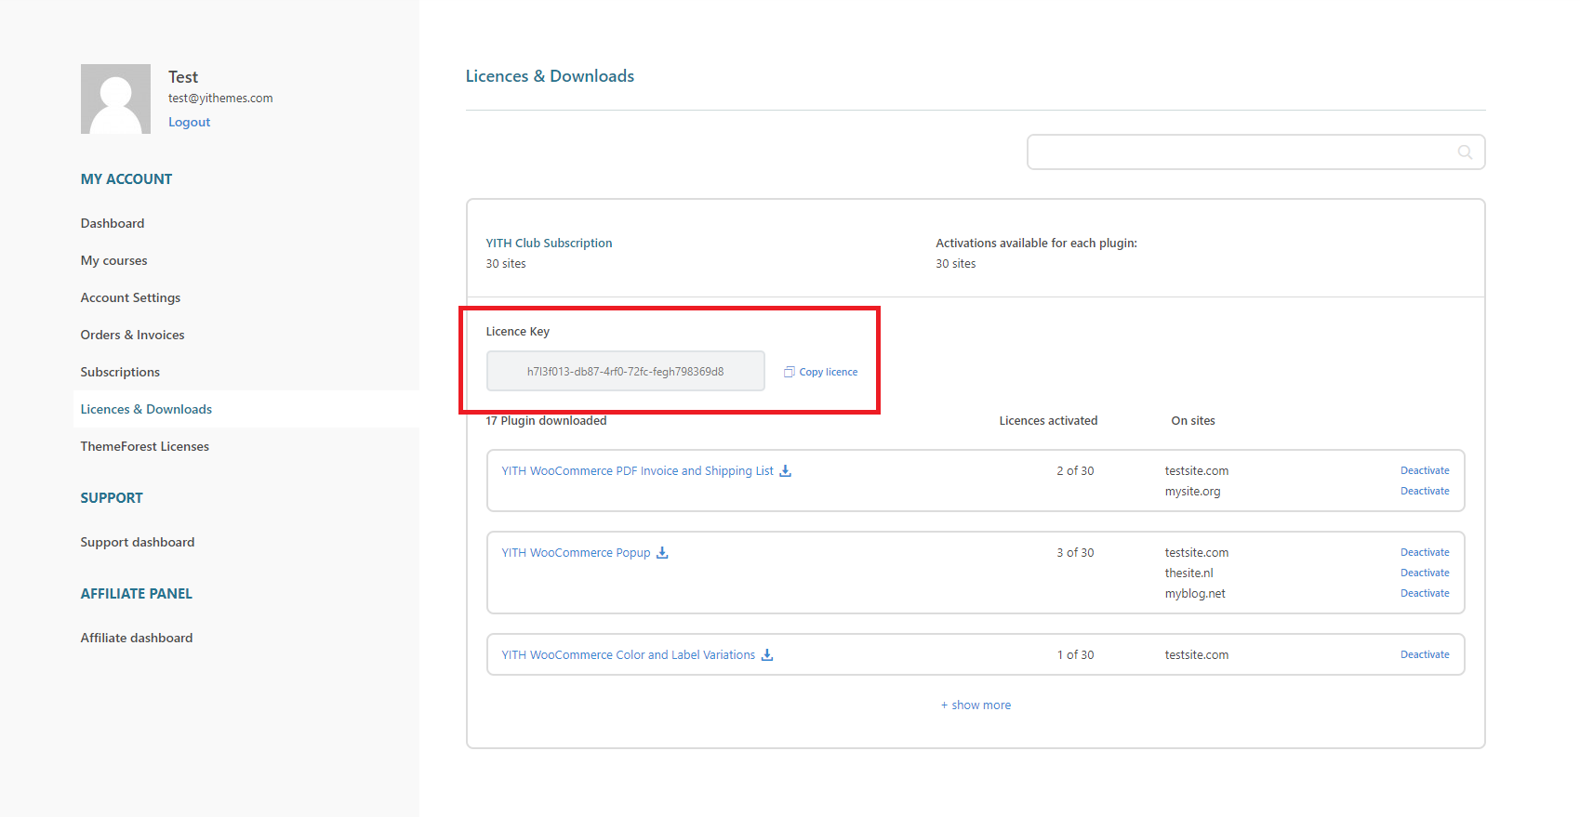Deactivate licence on myblog.net

point(1425,594)
